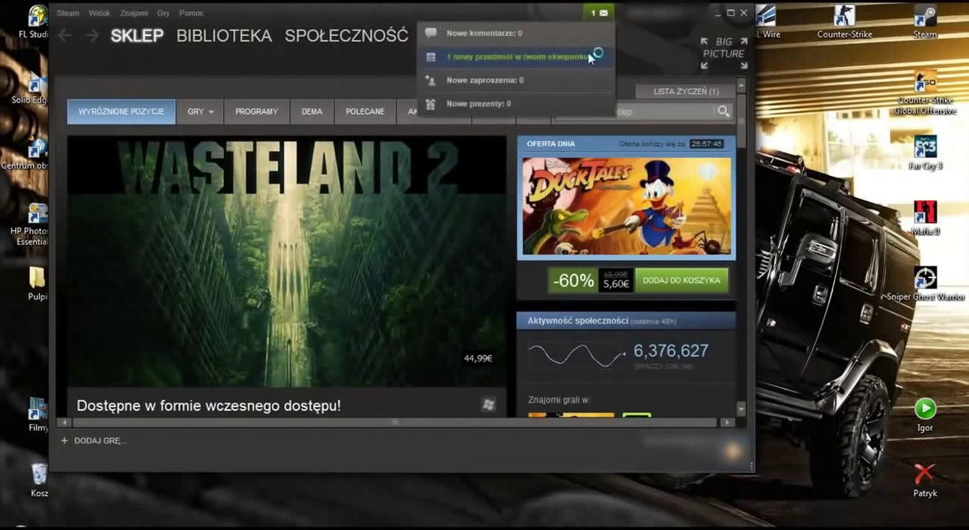Select the Filmy desktop icon
969x530 pixels.
pos(37,414)
